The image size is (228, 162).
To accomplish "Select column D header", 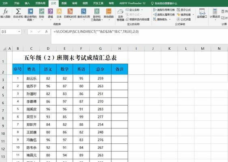I will click(x=48, y=49).
